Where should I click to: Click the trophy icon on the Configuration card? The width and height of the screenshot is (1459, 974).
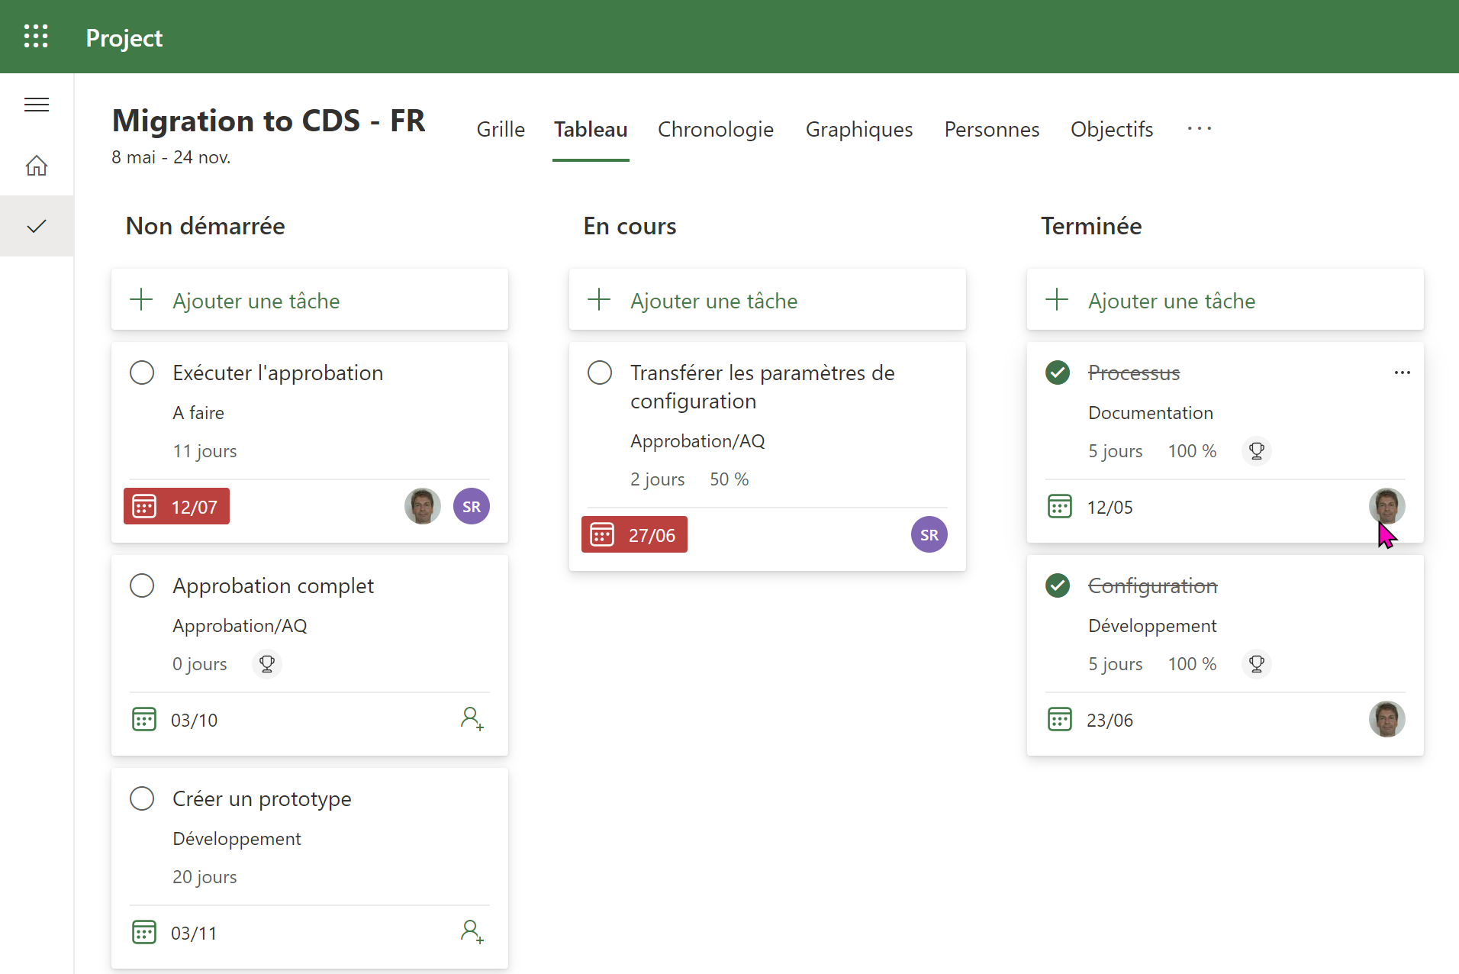click(x=1256, y=663)
